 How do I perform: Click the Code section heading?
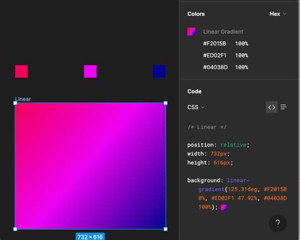click(194, 92)
